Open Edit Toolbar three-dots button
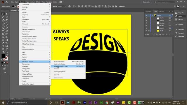The image size is (187, 105). point(5,73)
